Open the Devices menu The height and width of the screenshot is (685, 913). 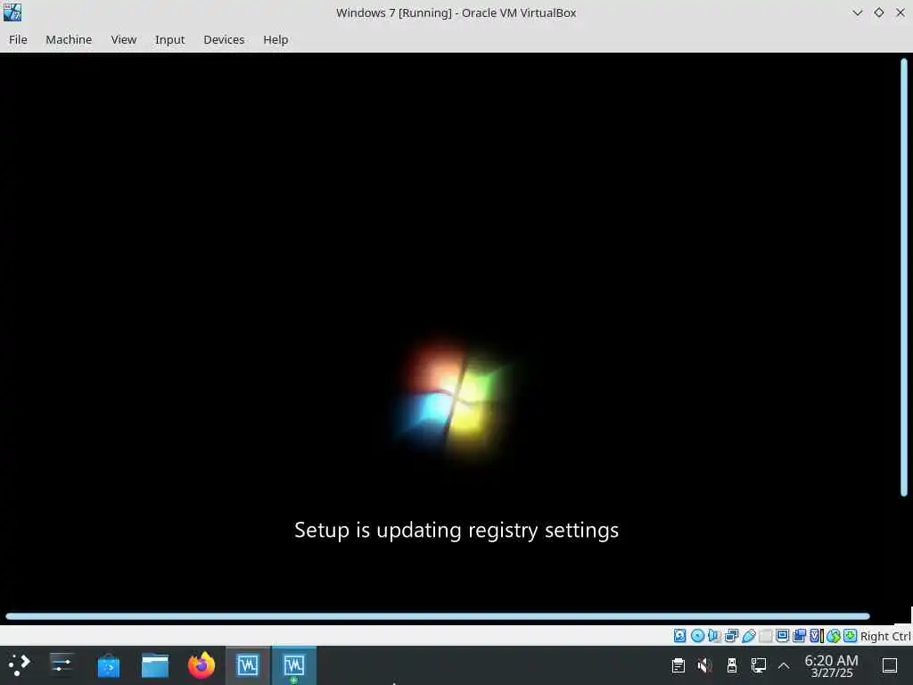pos(224,39)
